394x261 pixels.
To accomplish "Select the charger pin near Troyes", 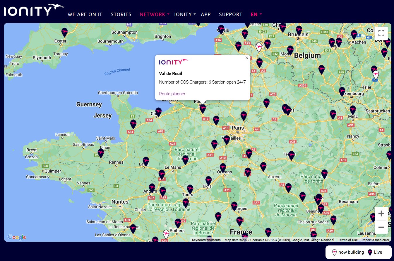I will (291, 155).
